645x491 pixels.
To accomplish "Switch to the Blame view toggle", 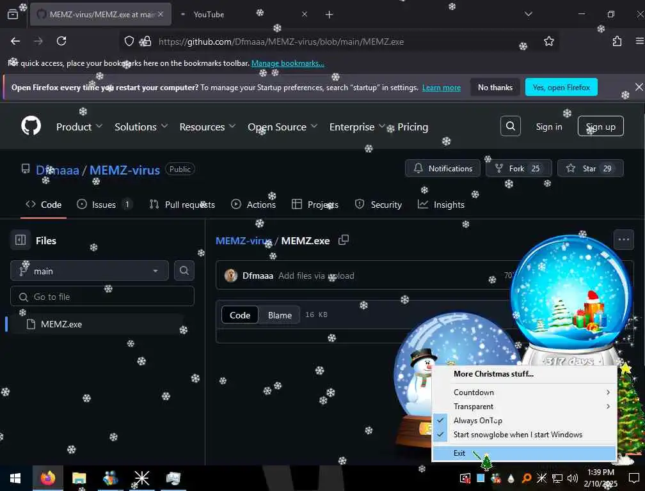I will pos(280,315).
